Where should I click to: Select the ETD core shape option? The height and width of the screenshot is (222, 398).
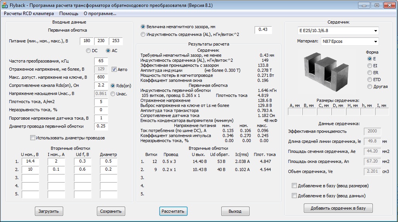(370, 80)
